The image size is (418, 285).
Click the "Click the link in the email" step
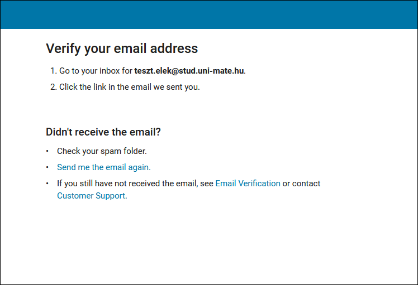point(129,87)
